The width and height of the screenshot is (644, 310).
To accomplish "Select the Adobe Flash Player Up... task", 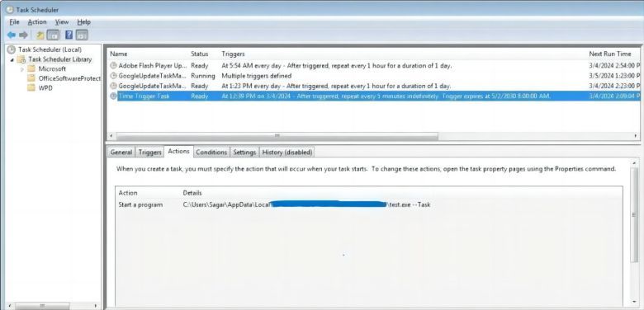I will point(152,66).
